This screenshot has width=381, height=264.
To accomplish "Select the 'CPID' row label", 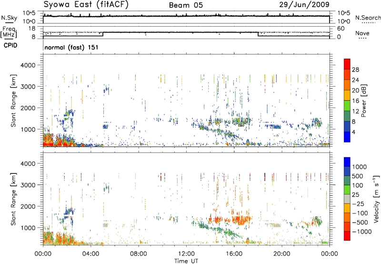I will (x=10, y=45).
